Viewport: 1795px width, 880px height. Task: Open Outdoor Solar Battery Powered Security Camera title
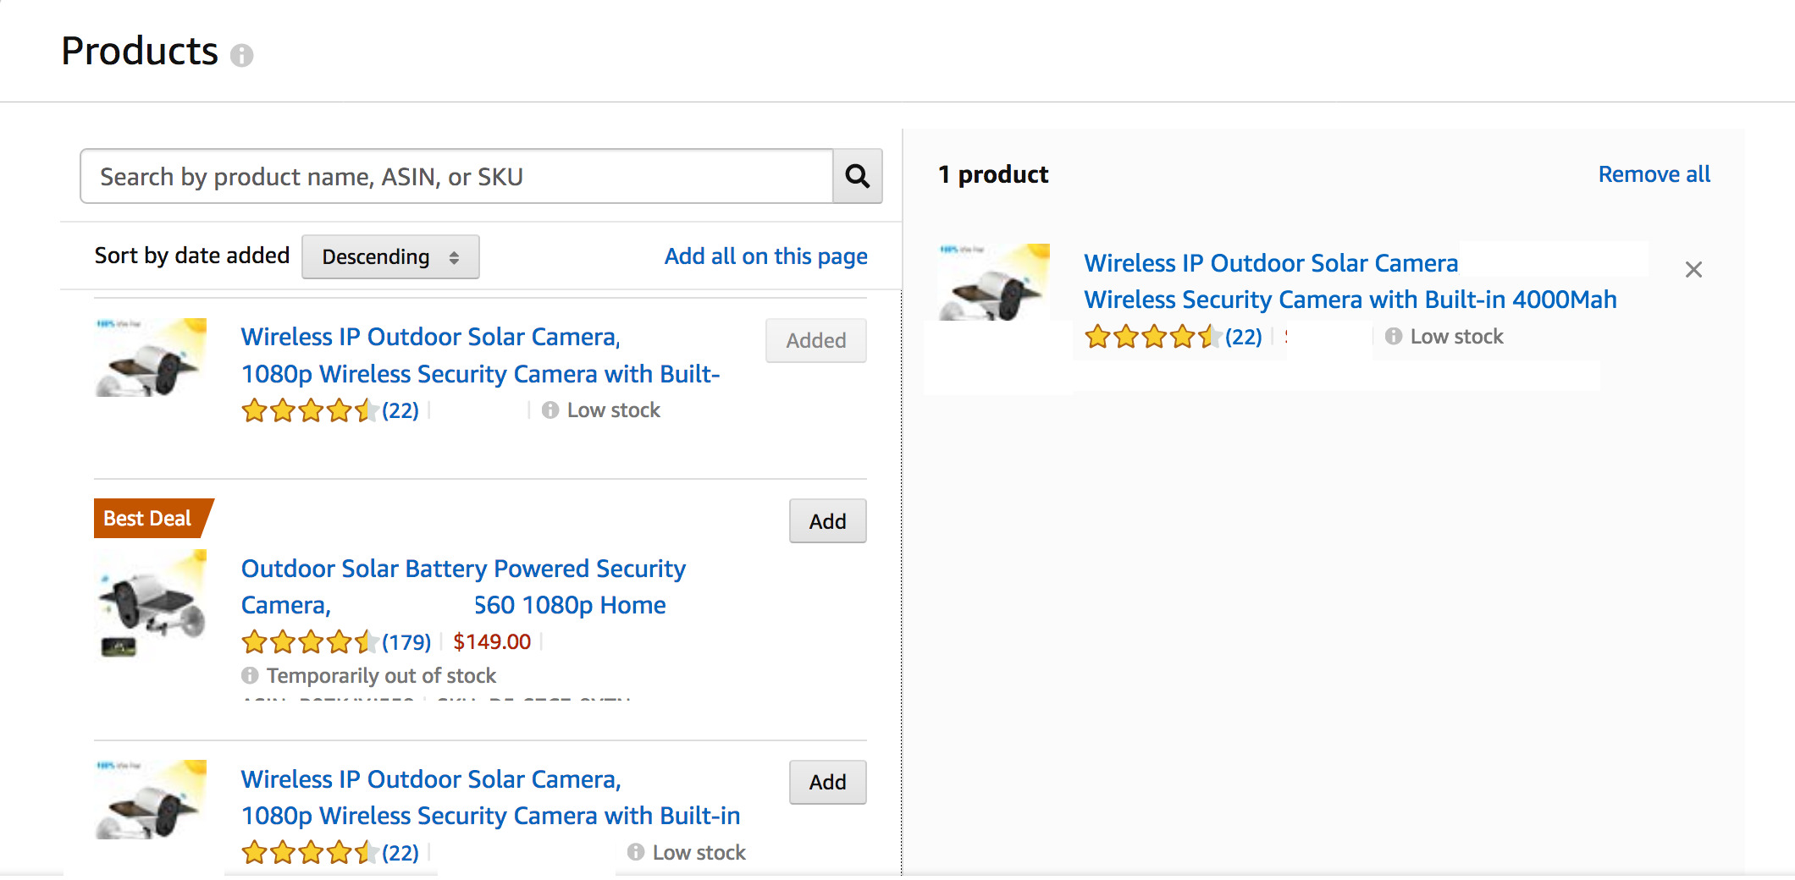[x=463, y=586]
